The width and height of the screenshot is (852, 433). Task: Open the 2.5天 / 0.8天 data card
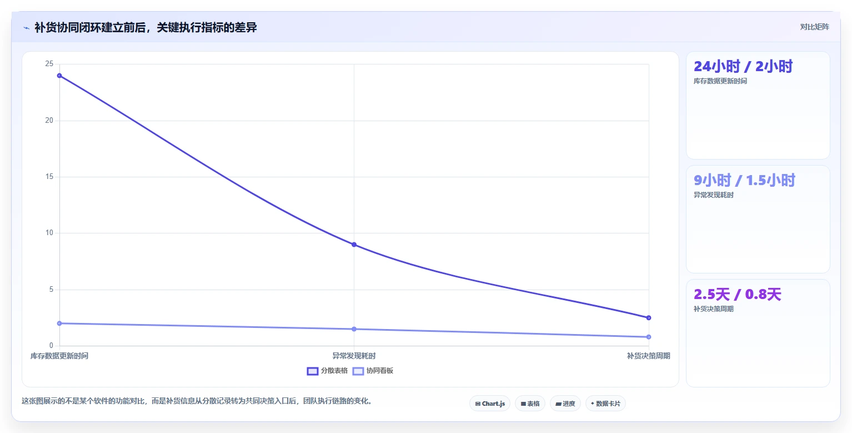point(758,333)
